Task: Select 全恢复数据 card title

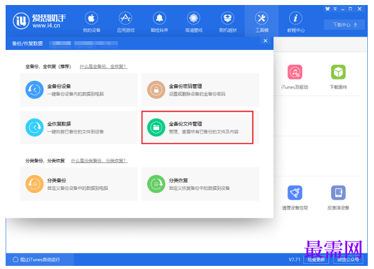Action: [59, 124]
